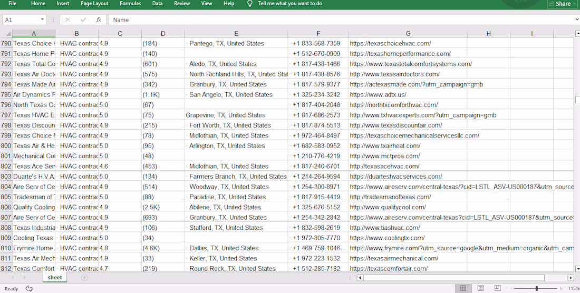The width and height of the screenshot is (580, 293).
Task: Select column D header
Action: (x=163, y=34)
